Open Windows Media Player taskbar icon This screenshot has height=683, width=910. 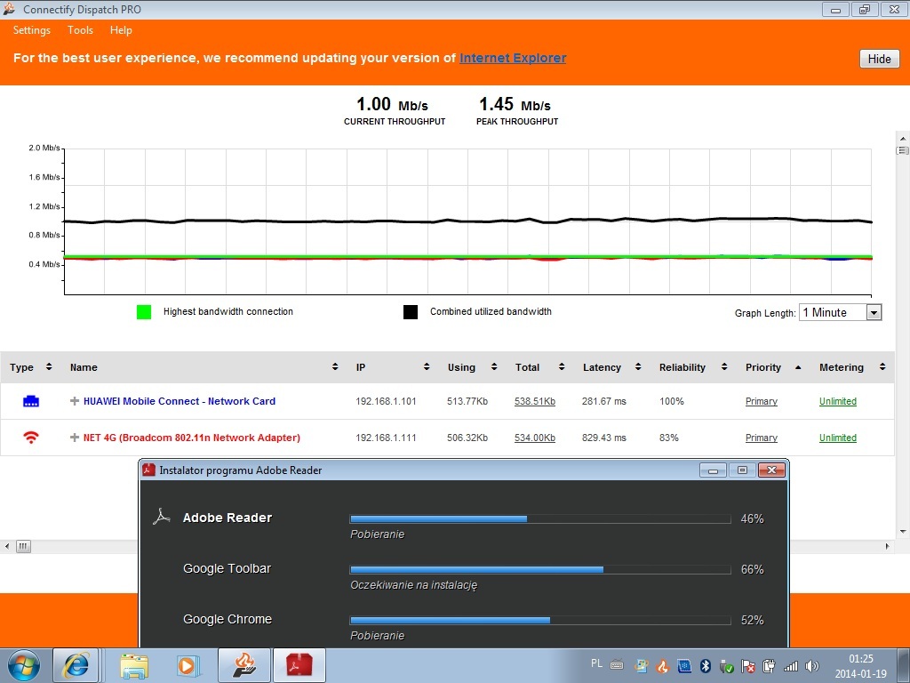188,665
